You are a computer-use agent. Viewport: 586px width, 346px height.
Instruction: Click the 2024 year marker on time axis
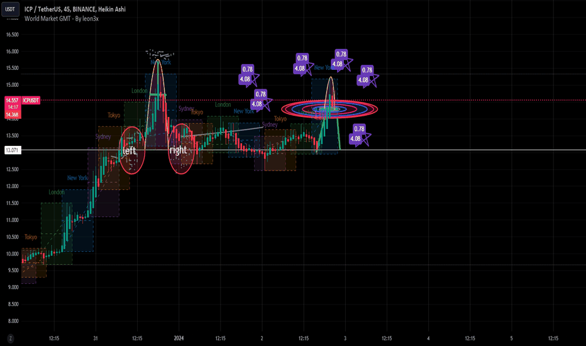179,338
